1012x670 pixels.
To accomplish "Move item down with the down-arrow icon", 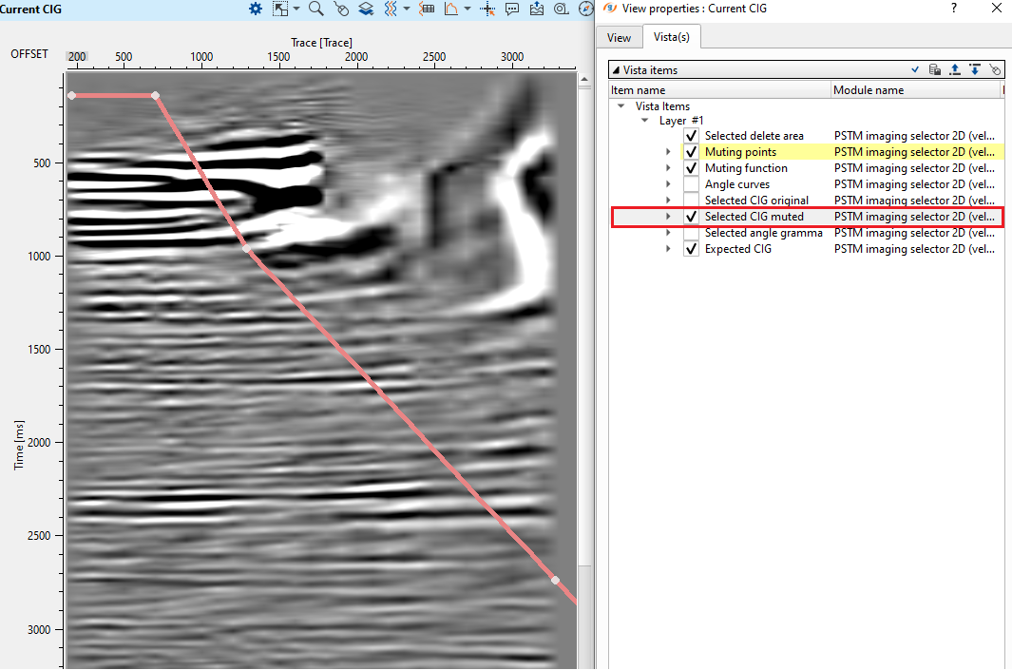I will coord(975,69).
